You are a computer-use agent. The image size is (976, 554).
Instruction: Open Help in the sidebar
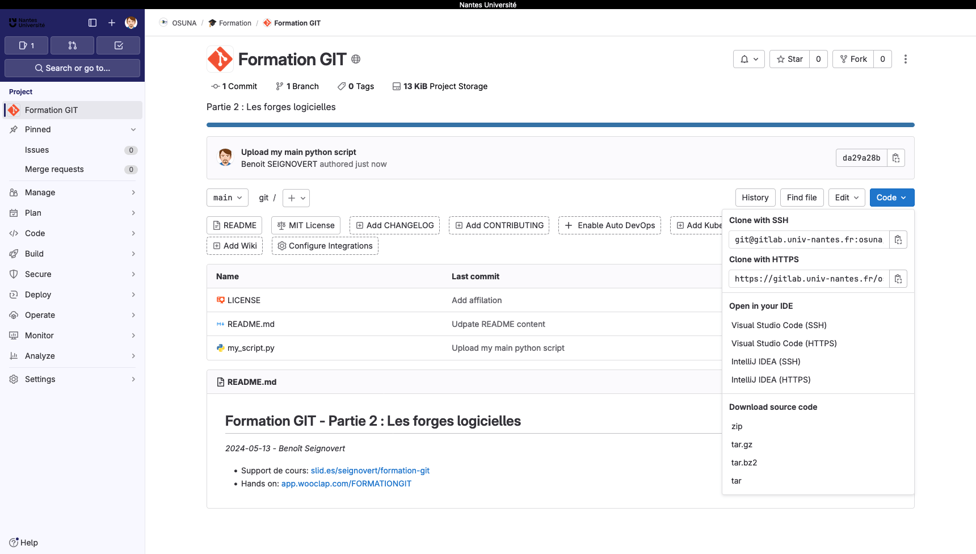point(24,543)
